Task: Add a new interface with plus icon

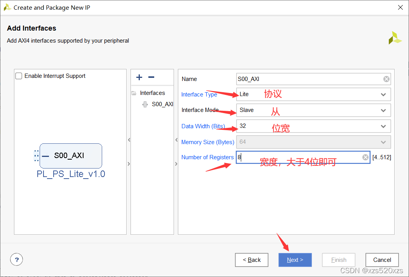Action: (x=139, y=77)
